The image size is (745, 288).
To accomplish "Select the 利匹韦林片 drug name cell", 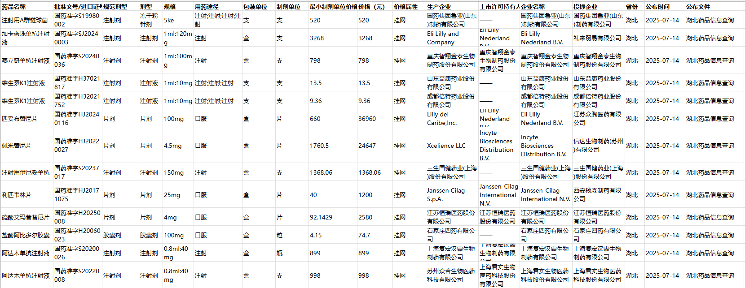I will [26, 195].
